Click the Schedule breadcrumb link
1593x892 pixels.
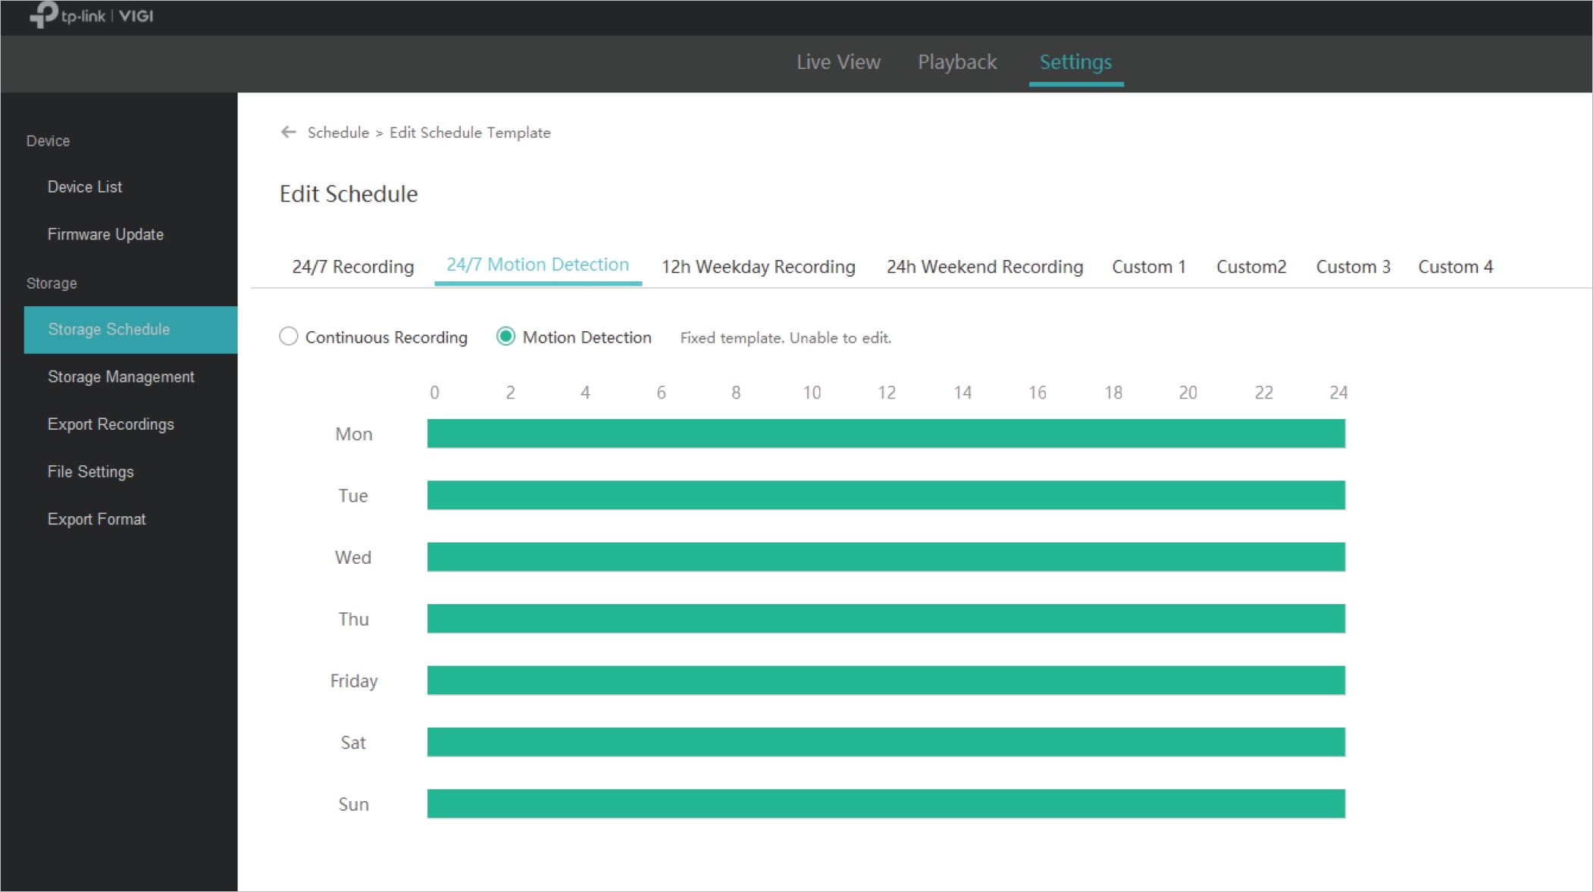pos(338,133)
